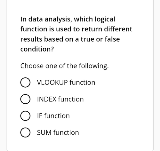Click the 'INDEX function' answer label
The image size is (160, 151).
(60, 99)
